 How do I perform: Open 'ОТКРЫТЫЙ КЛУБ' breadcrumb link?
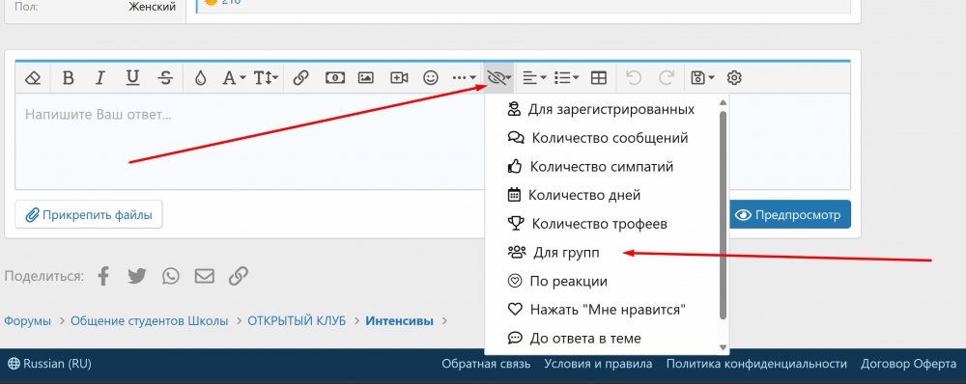(297, 321)
